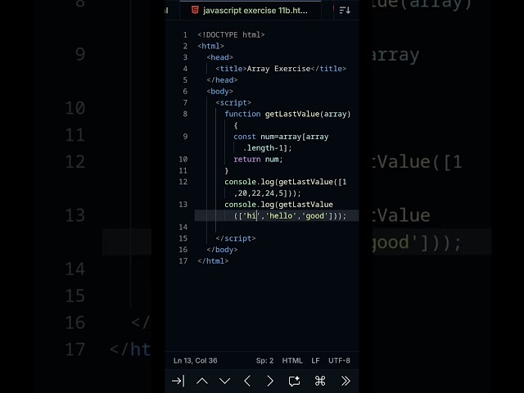Screen dimensions: 524x393
Task: Click the Array Exercise title text
Action: coord(278,69)
